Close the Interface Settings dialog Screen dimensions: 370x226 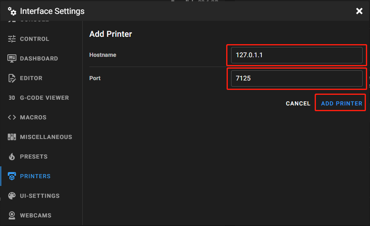click(x=359, y=11)
